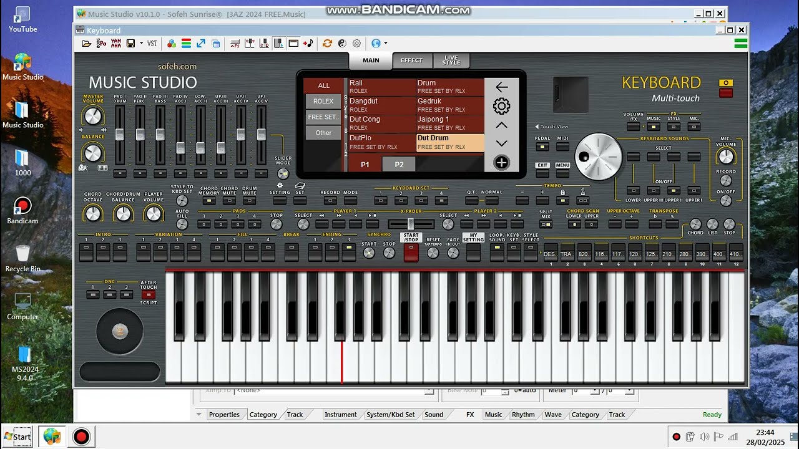Select the FREE SET style category
This screenshot has height=449, width=799.
(x=323, y=117)
